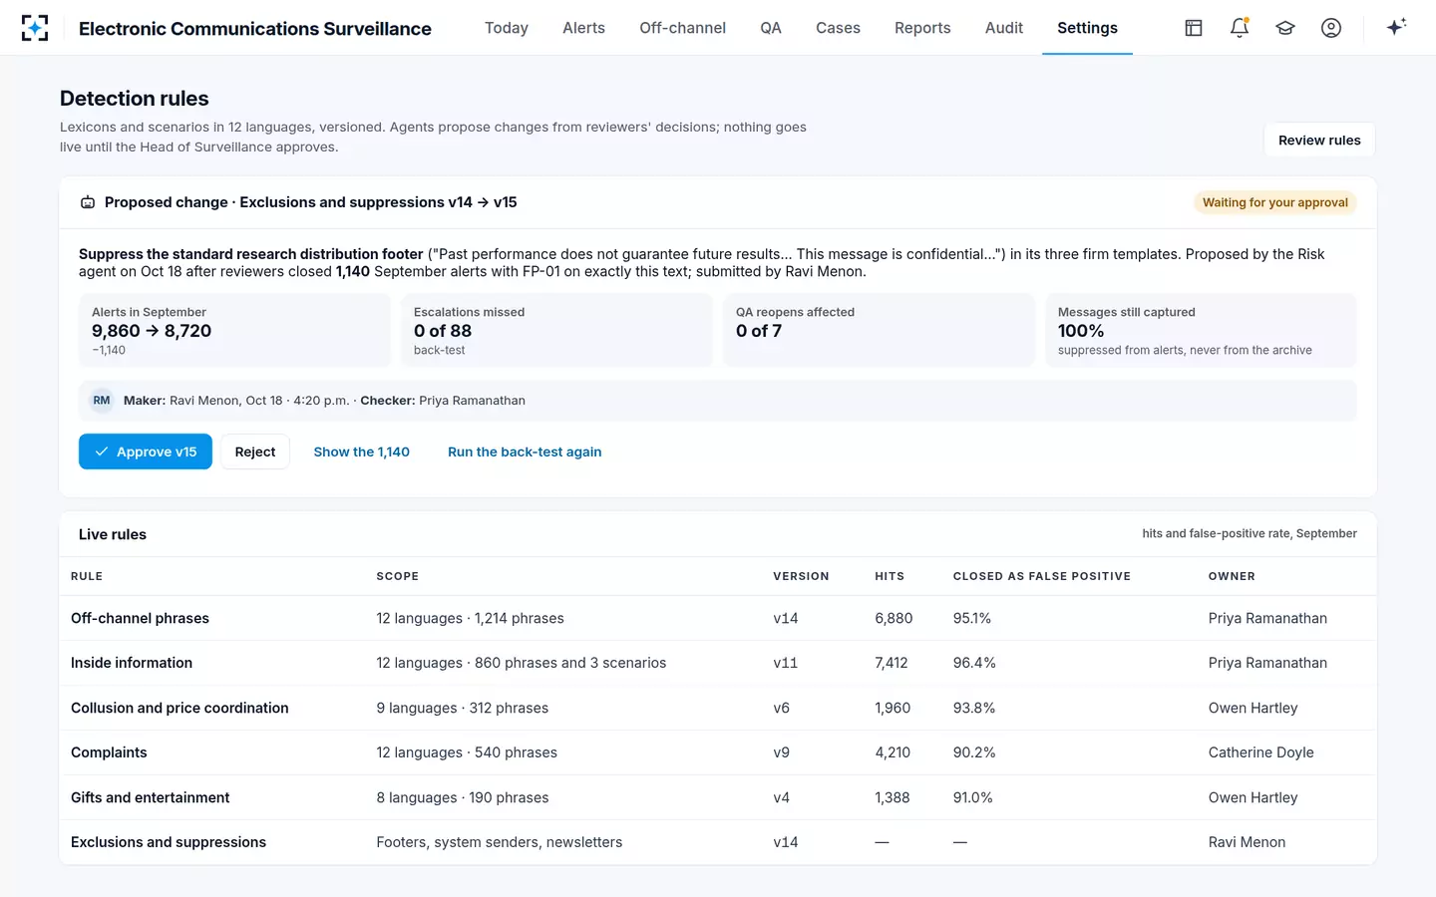Click the Version column header

801,576
